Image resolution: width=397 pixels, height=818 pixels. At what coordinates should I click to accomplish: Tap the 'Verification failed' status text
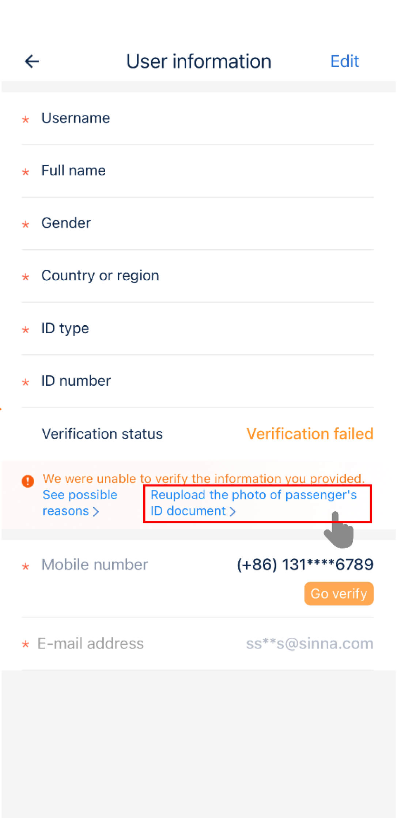point(310,434)
